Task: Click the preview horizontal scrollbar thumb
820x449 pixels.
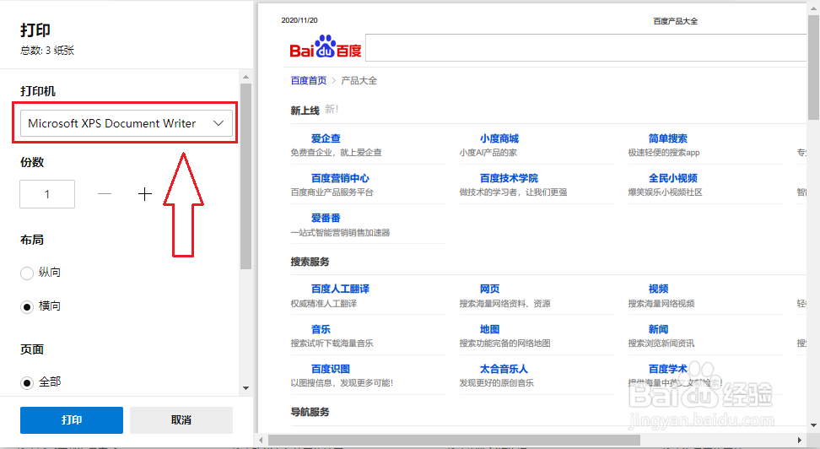Action: pyautogui.click(x=454, y=440)
